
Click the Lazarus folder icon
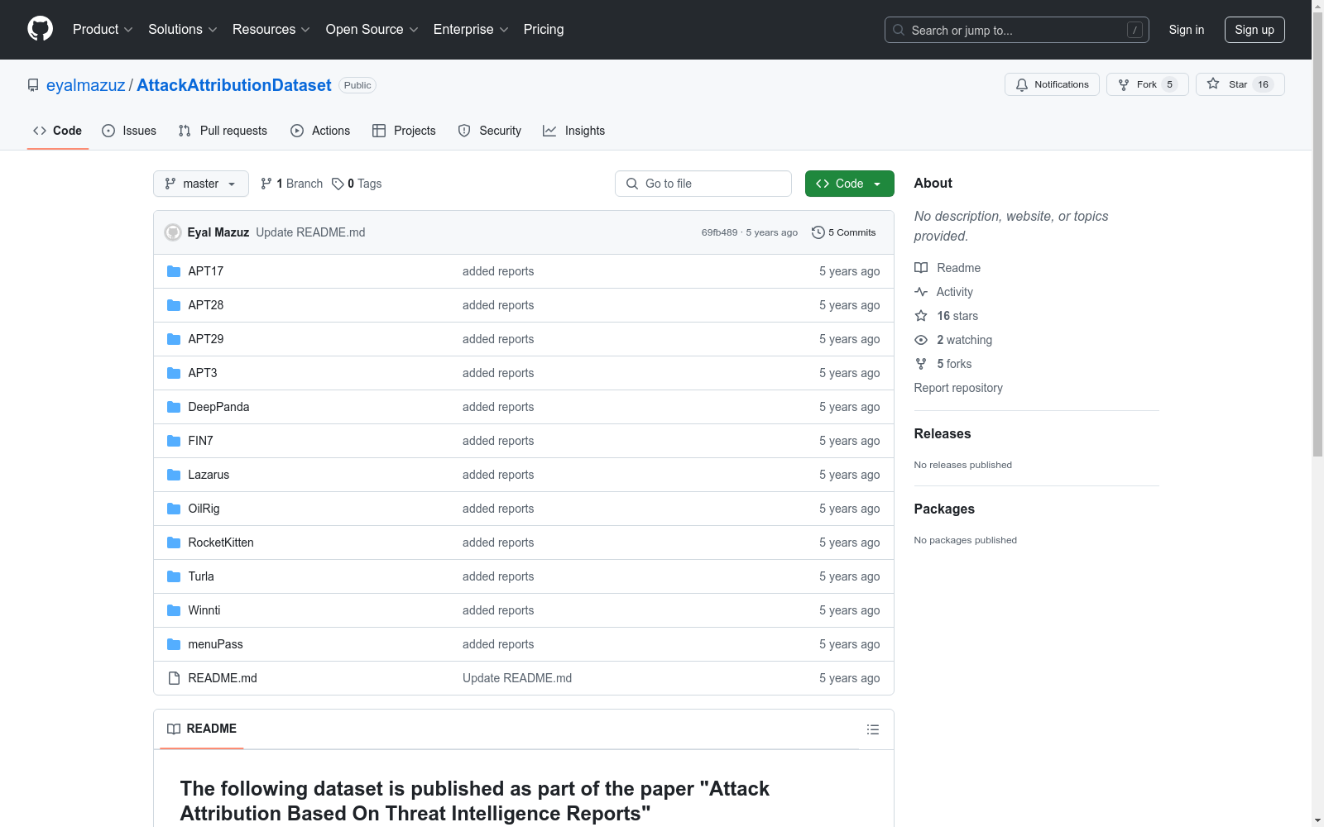174,475
